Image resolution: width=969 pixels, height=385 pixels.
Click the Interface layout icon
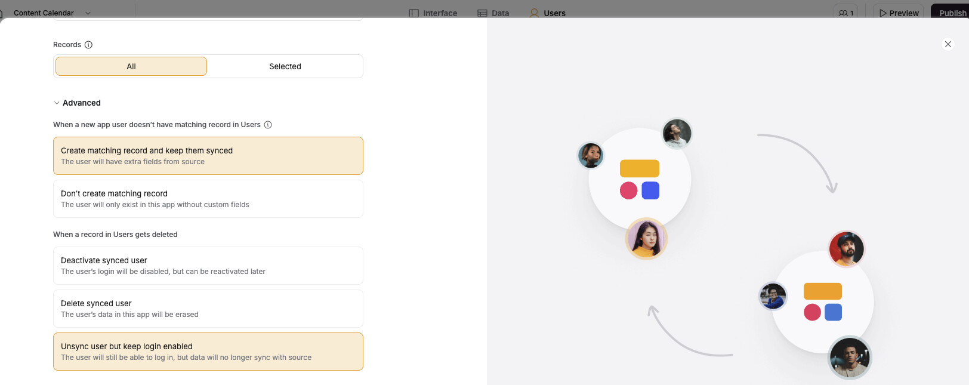[x=413, y=13]
